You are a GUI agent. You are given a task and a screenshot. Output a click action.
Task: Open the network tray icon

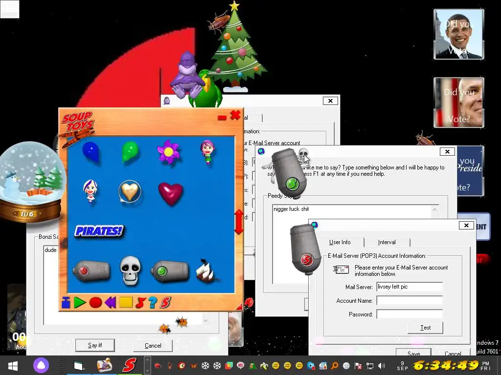click(x=370, y=365)
